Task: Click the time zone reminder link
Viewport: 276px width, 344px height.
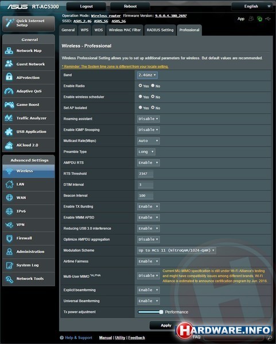Action: click(115, 67)
